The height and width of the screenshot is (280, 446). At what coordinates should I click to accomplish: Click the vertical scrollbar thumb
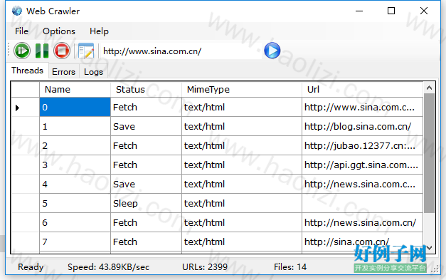click(x=429, y=153)
